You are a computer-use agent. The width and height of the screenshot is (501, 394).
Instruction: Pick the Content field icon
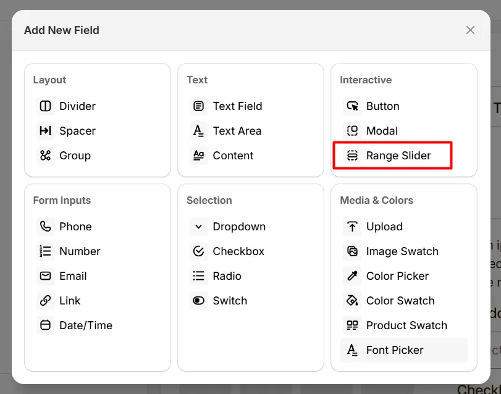tap(199, 156)
